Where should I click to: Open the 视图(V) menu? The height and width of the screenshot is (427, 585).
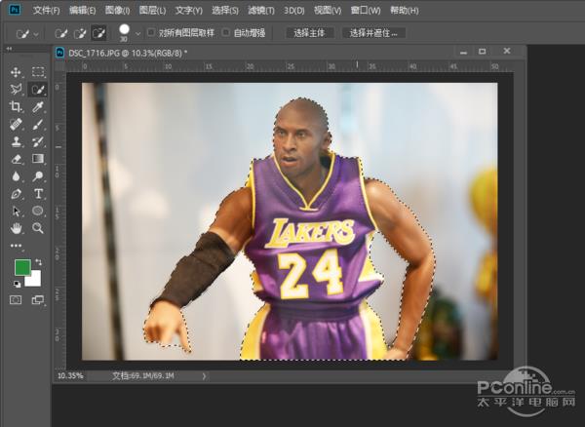(x=328, y=11)
